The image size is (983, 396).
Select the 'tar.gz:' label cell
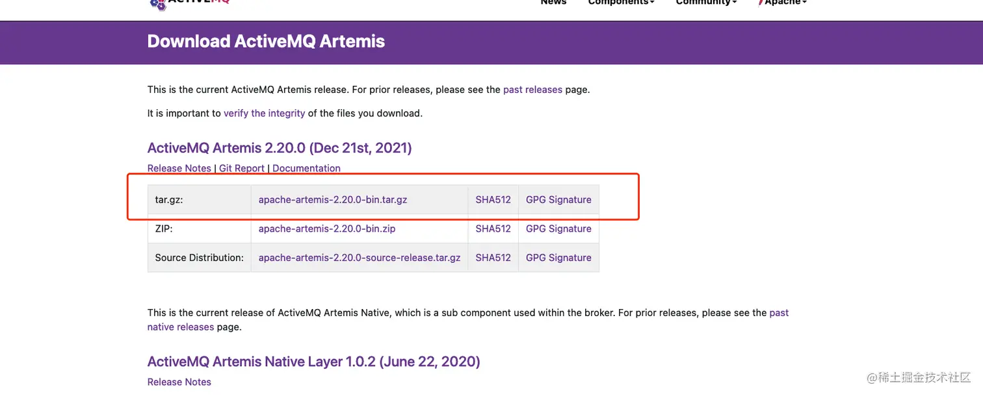[200, 200]
